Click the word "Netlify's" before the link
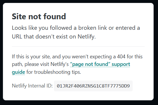This screenshot has height=105, width=158. (59, 64)
